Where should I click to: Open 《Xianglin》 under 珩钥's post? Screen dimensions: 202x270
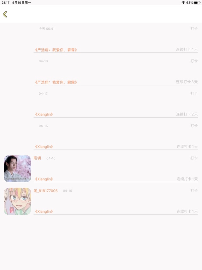point(44,179)
